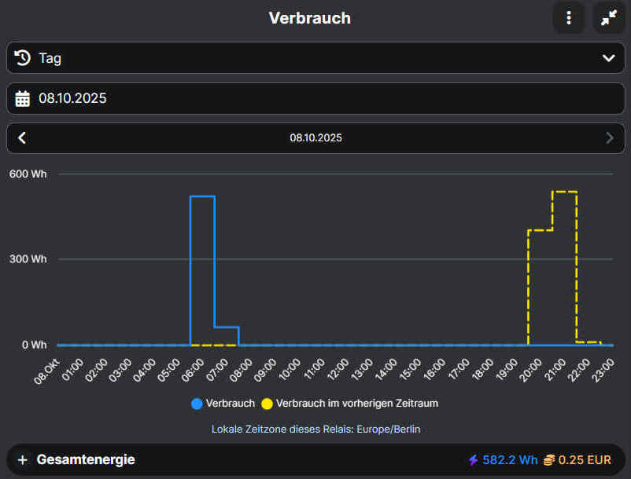Click the blue bar at 06:00
The width and height of the screenshot is (631, 479).
pos(202,271)
